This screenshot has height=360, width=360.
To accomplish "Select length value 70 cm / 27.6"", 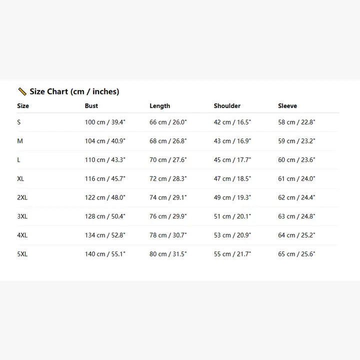I will tap(168, 160).
